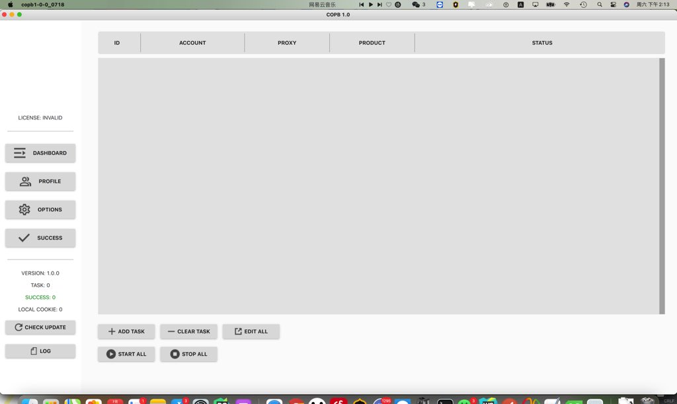Click the PROXY column header
Viewport: 677px width, 404px height.
(x=287, y=43)
